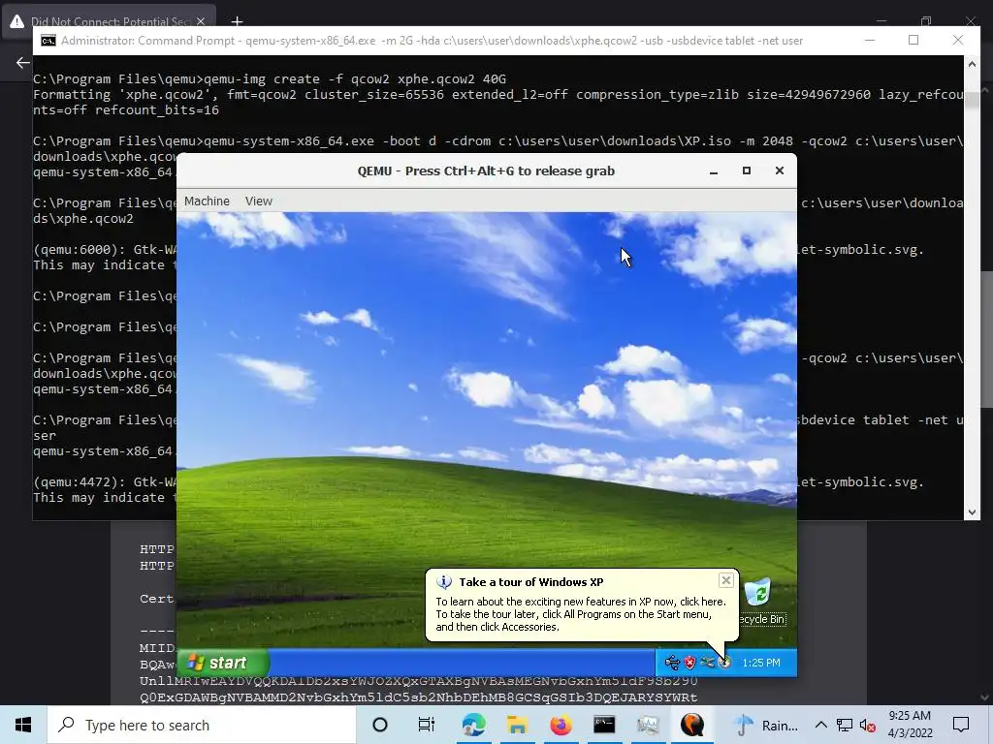Click the '(qemu:6000): Gtk-WA' warning line
This screenshot has height=744, width=993.
point(105,249)
